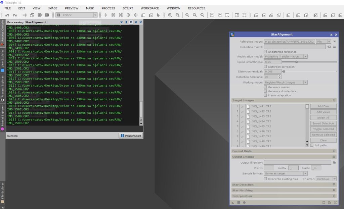Adjust the Spline smoothness slider handle
344x209 pixels.
tap(296, 62)
